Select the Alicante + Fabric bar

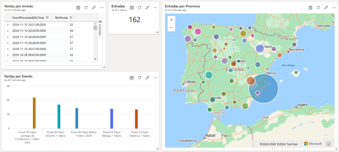tap(59, 117)
